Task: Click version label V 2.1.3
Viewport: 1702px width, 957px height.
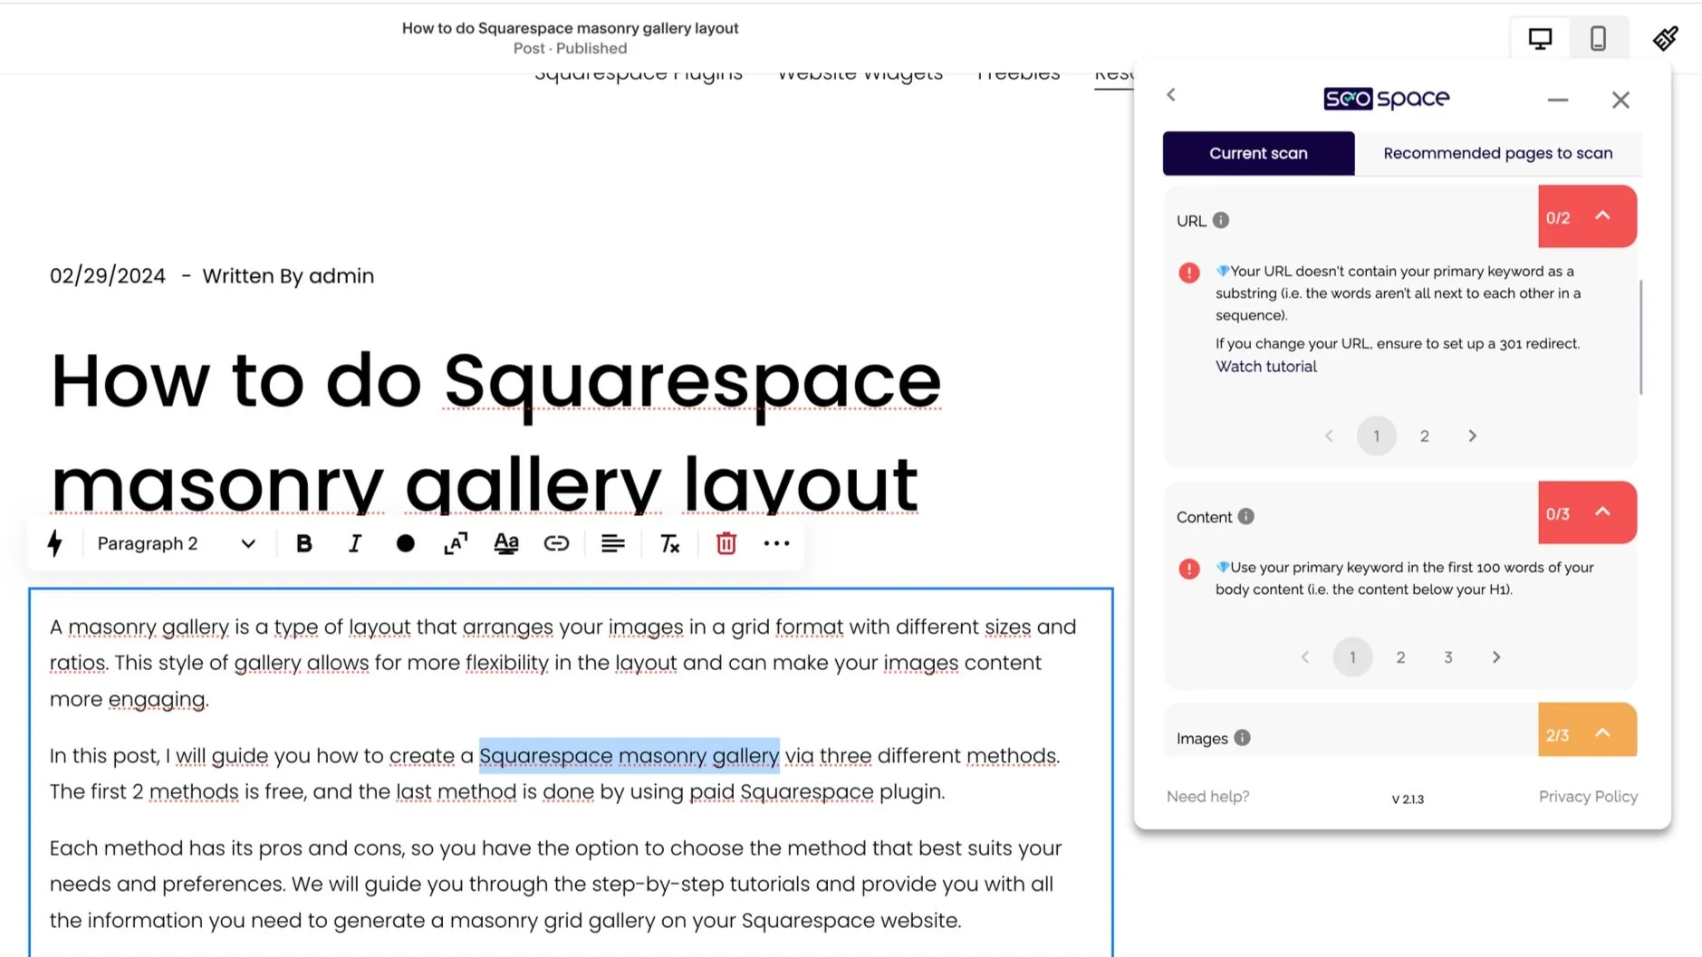Action: coord(1408,799)
